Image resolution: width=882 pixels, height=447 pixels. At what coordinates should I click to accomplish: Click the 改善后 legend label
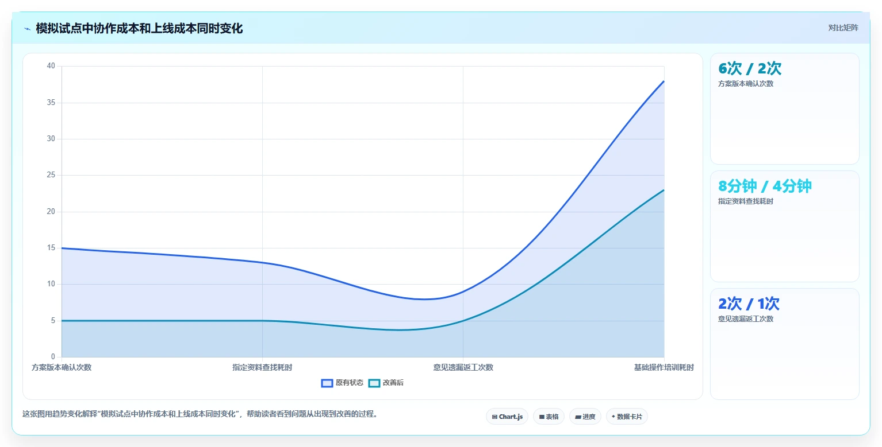[x=393, y=383]
